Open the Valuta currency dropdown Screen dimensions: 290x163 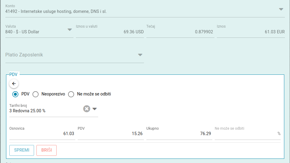[70, 30]
